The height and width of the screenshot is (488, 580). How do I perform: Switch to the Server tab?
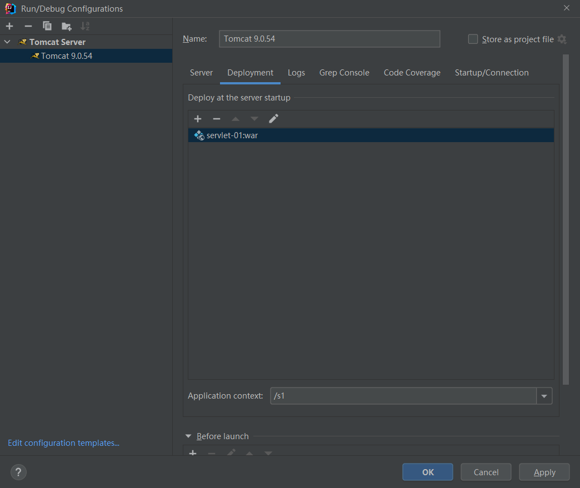(x=201, y=73)
